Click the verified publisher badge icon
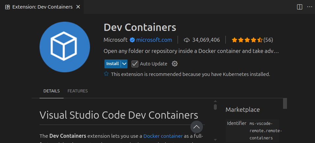This screenshot has height=143, width=315. click(x=132, y=40)
